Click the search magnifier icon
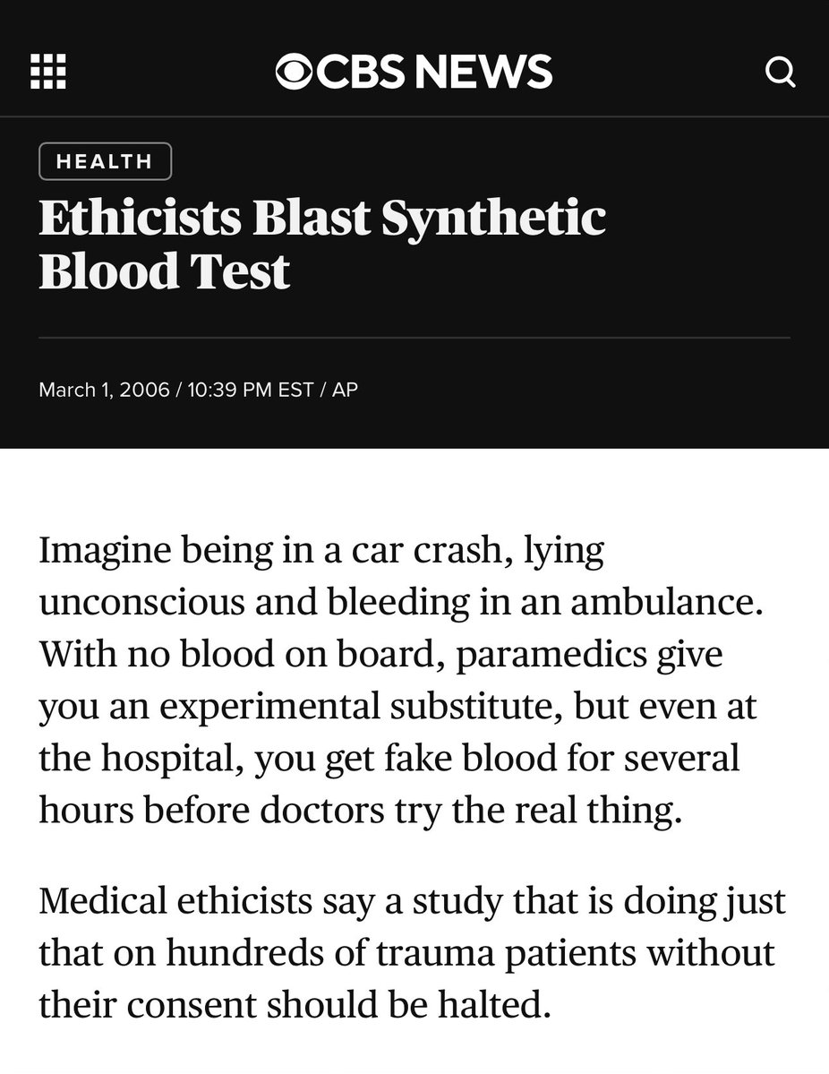This screenshot has width=829, height=1074. click(x=780, y=72)
